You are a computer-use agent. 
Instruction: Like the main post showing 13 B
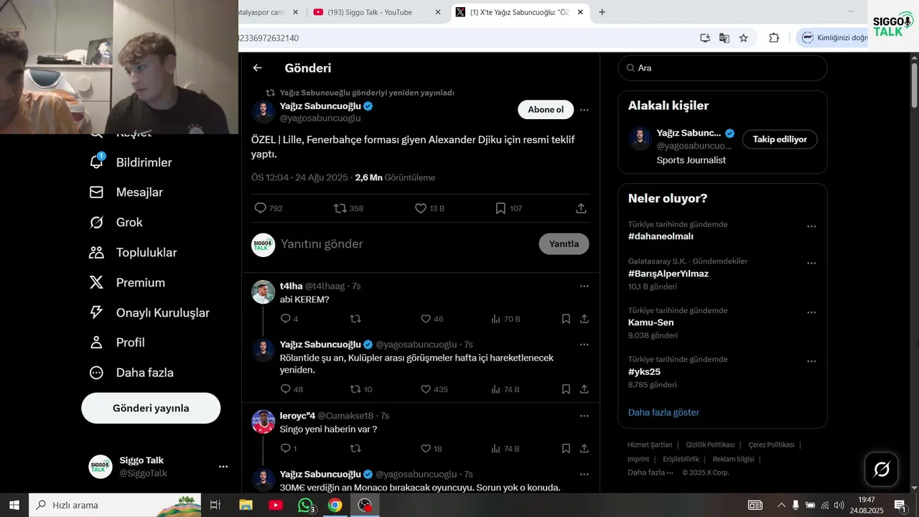pos(430,208)
